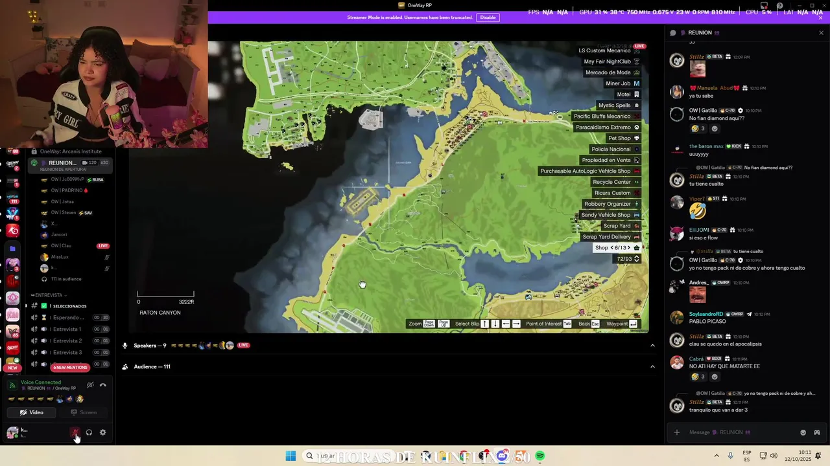Toggle noise suppression icon beside Voice Connected

pyautogui.click(x=90, y=385)
